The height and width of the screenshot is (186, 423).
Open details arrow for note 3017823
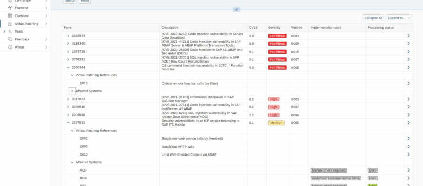tap(408, 99)
